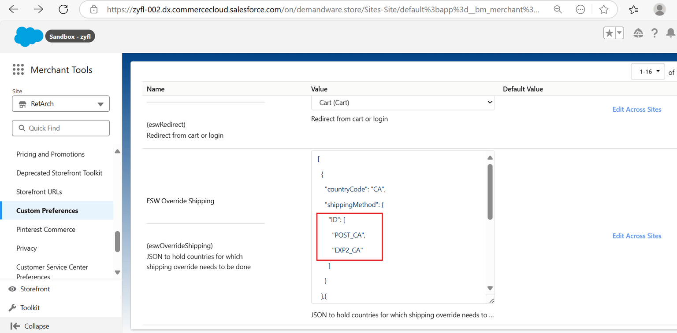Click the Value column header
677x333 pixels.
pos(319,89)
